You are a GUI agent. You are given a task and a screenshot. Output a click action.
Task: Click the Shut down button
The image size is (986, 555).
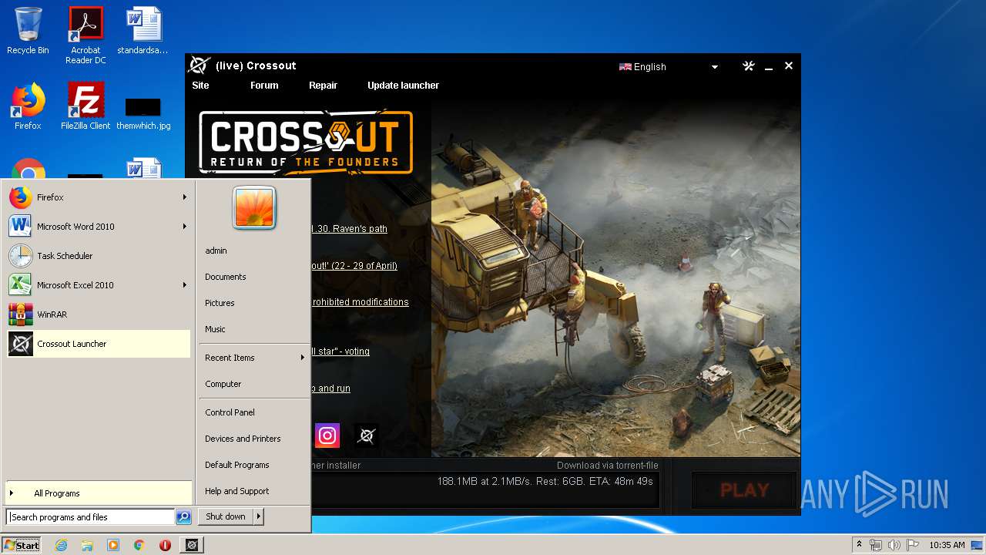(x=226, y=516)
